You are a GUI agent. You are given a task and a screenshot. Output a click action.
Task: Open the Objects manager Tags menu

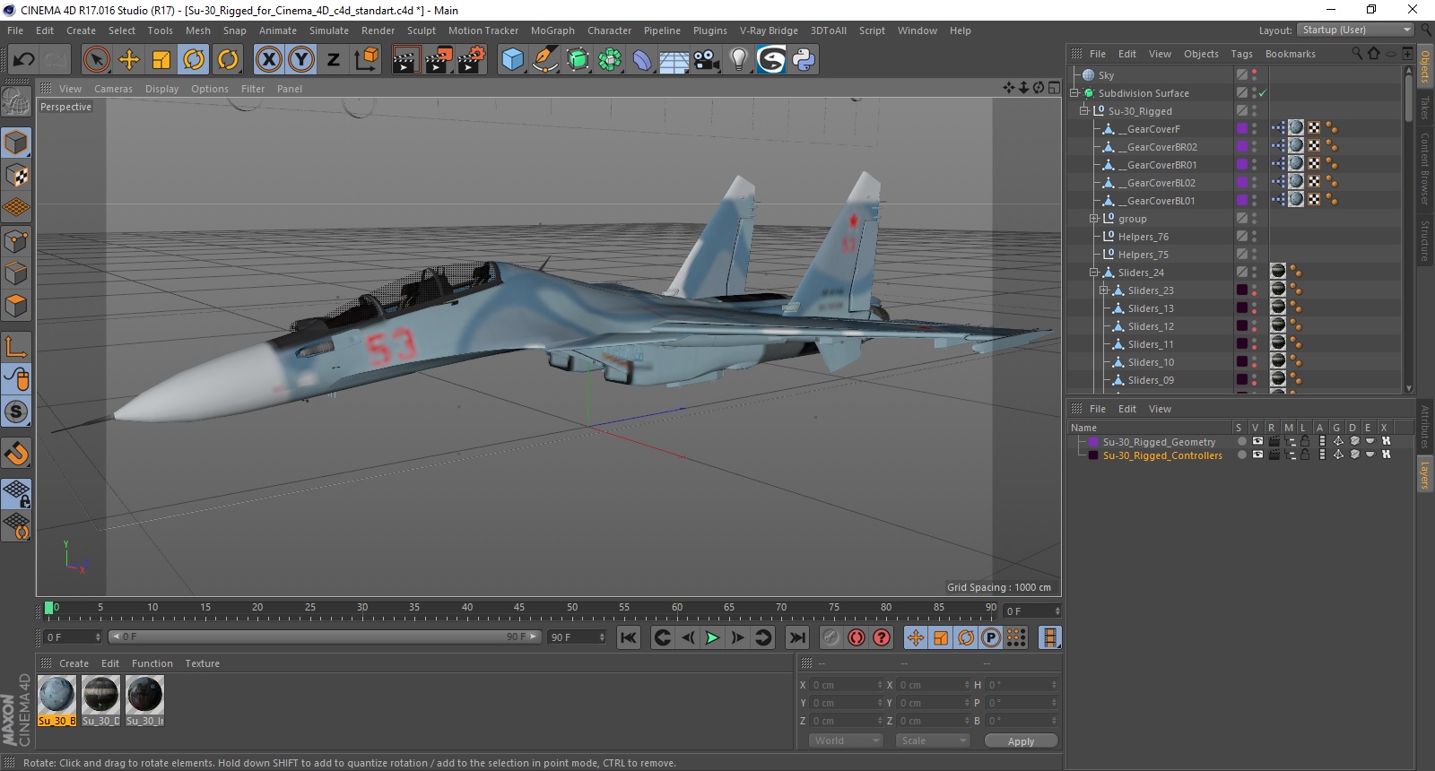[x=1241, y=54]
